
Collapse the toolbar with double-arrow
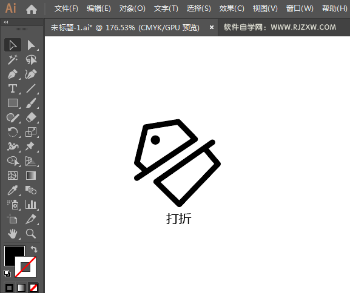pyautogui.click(x=6, y=22)
